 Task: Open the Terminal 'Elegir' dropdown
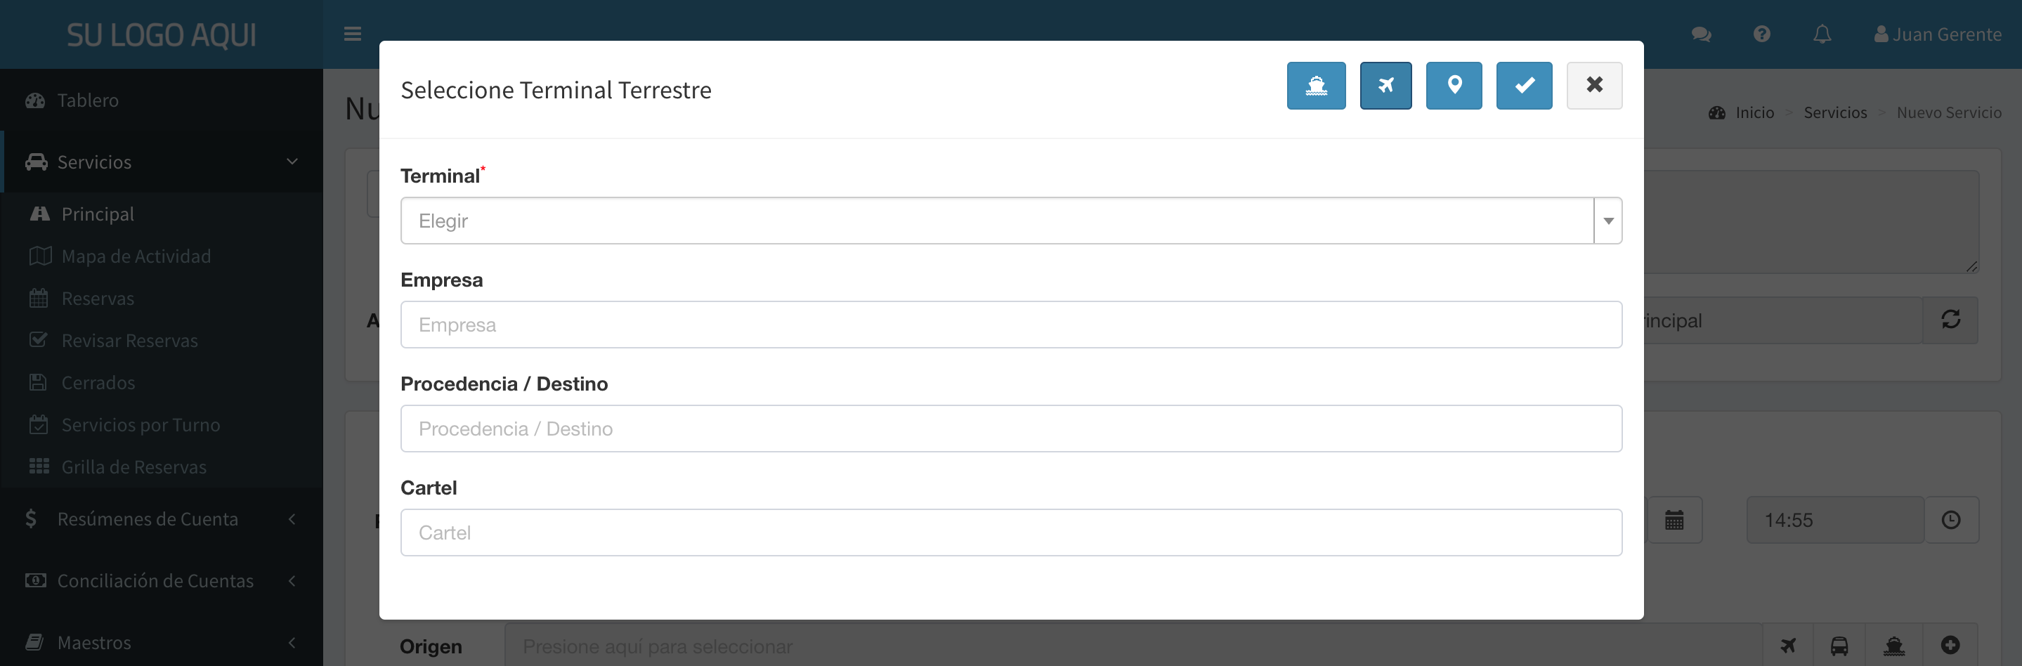pos(1010,221)
